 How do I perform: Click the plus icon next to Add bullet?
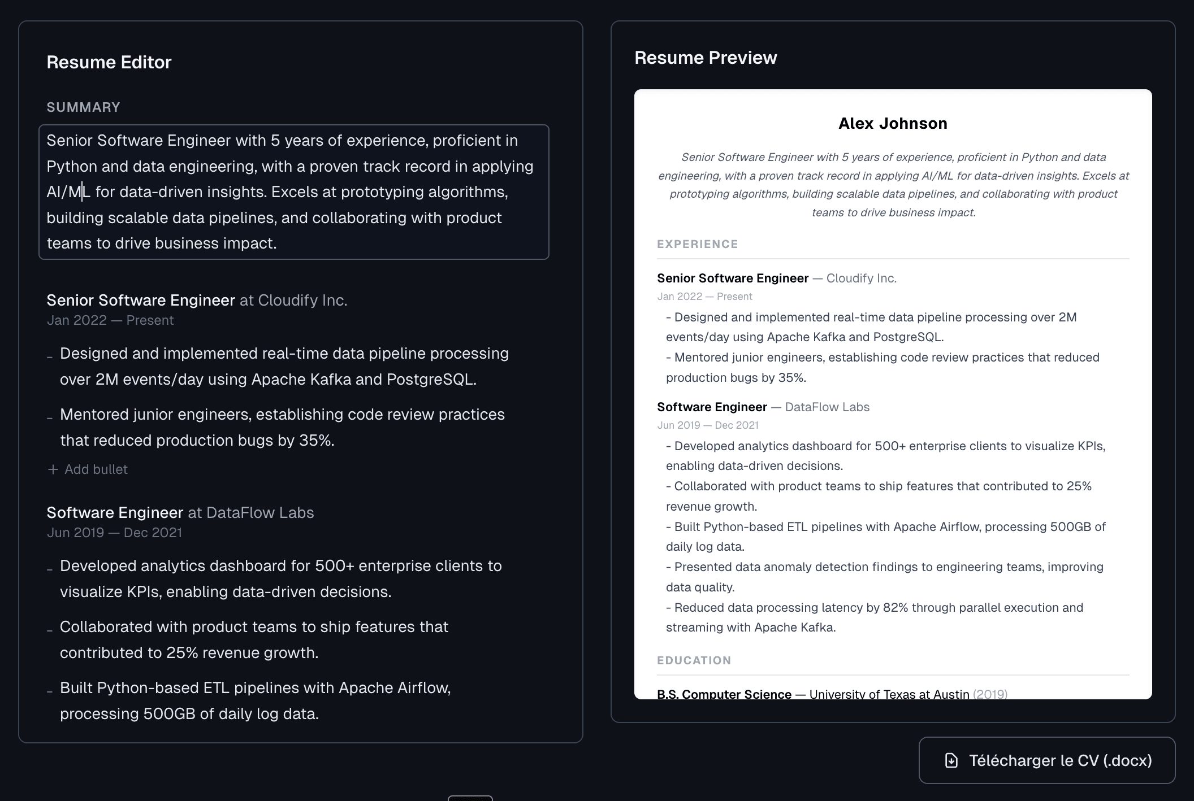(53, 469)
